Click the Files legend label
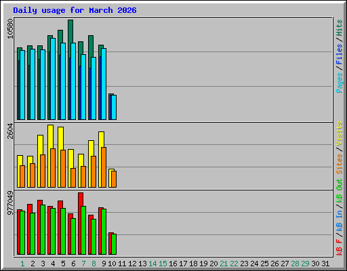Screen dimensions: 347x271 [340, 54]
